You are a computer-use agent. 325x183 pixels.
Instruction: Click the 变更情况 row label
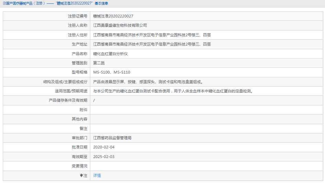[79, 166]
